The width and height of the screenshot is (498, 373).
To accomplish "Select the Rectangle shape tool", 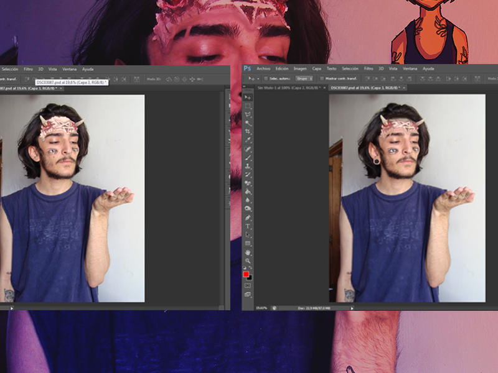I will (x=248, y=244).
